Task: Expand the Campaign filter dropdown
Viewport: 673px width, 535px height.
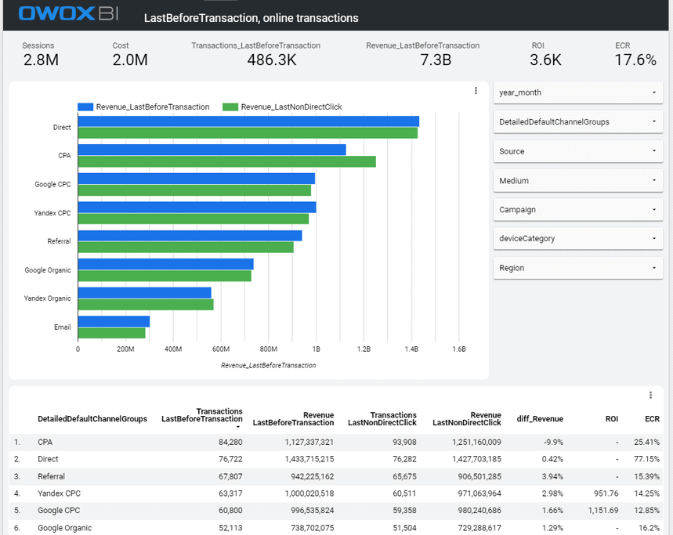Action: 577,209
